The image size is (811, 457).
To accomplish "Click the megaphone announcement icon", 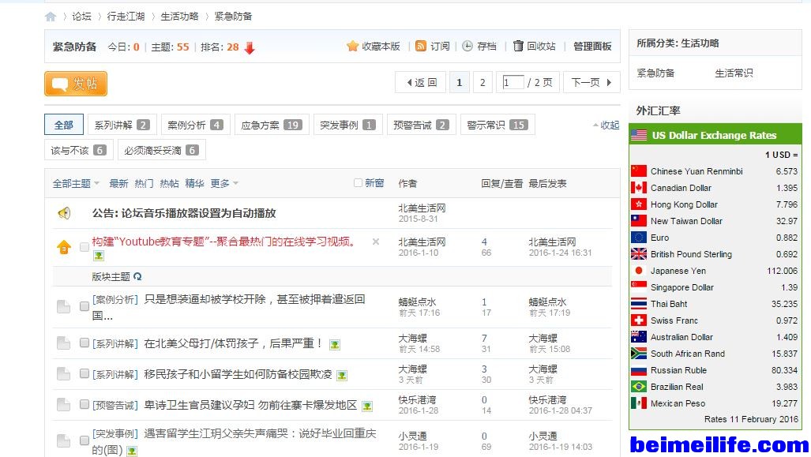I will pos(64,213).
